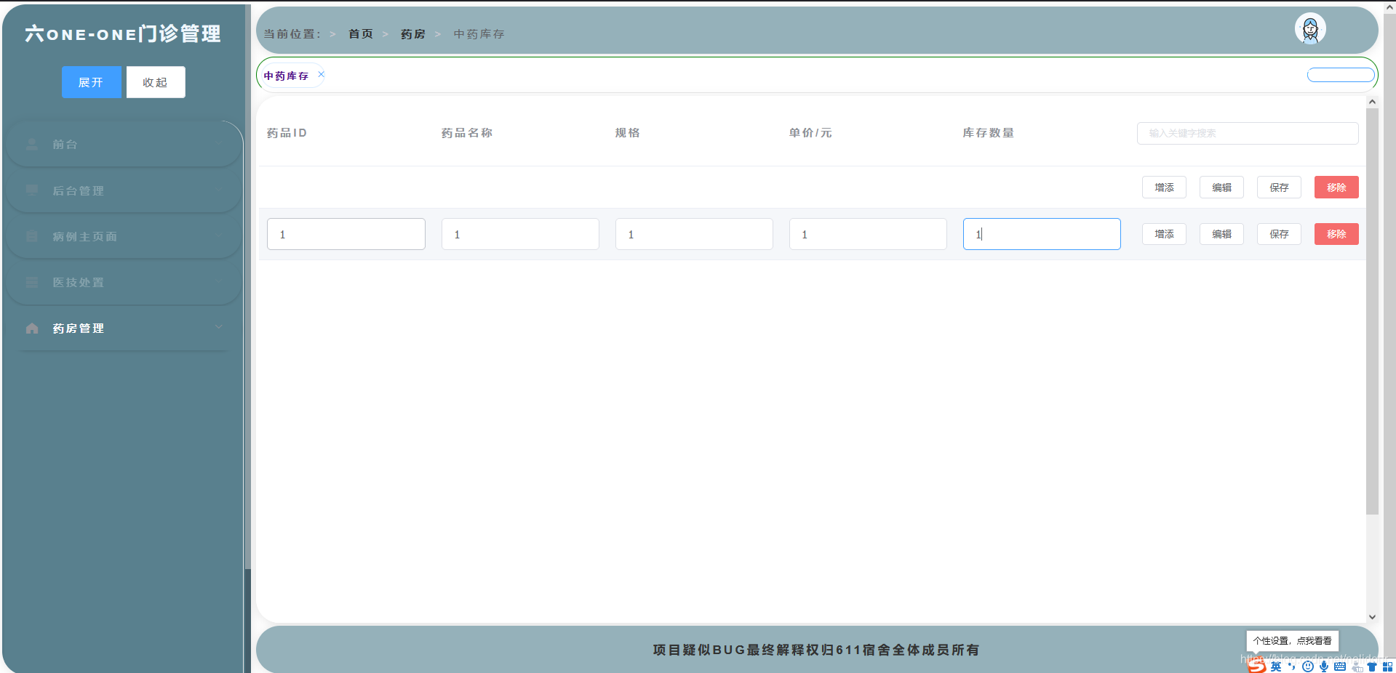Click the 前台 person icon in sidebar

click(32, 144)
